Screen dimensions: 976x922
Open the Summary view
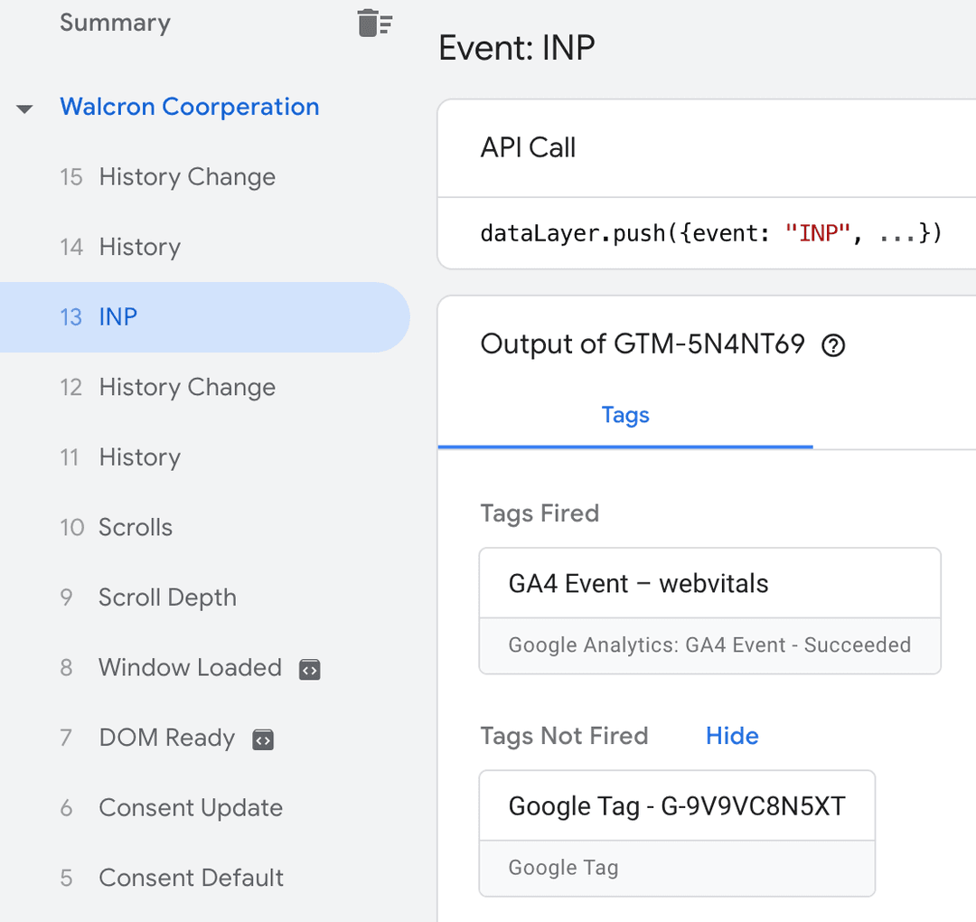click(x=115, y=23)
